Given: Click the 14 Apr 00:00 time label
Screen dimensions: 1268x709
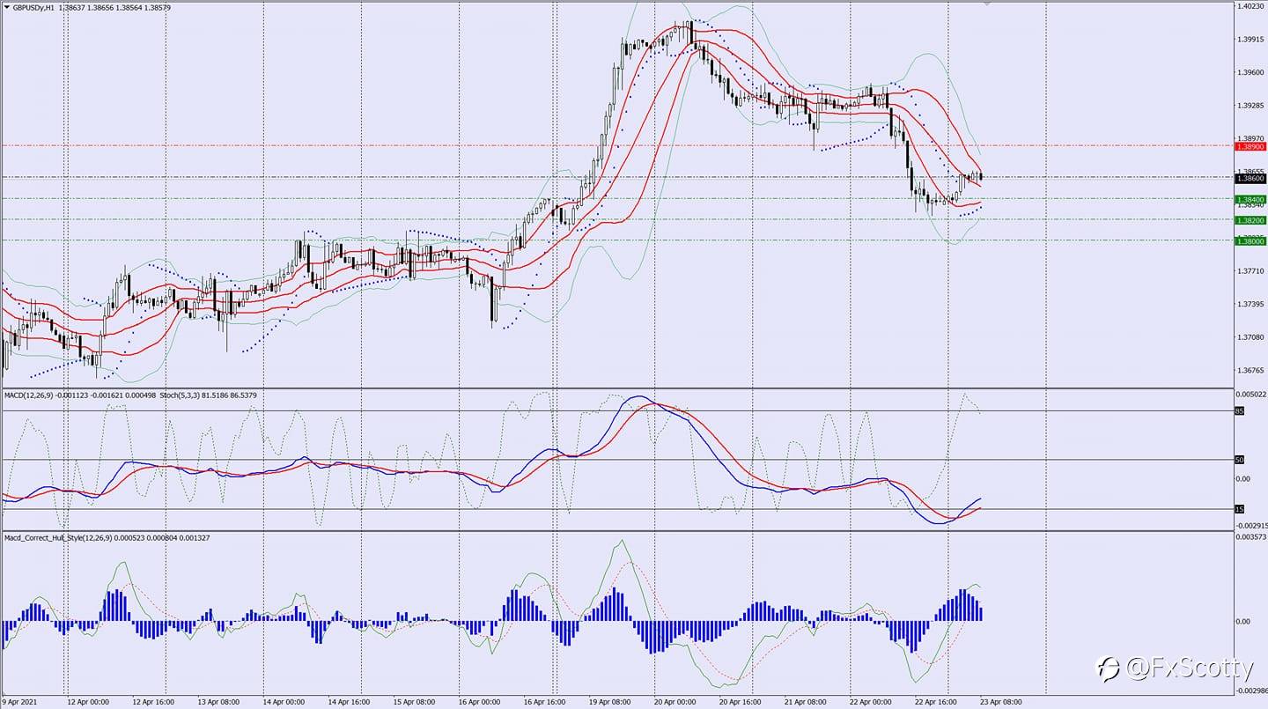Looking at the screenshot, I should point(284,703).
